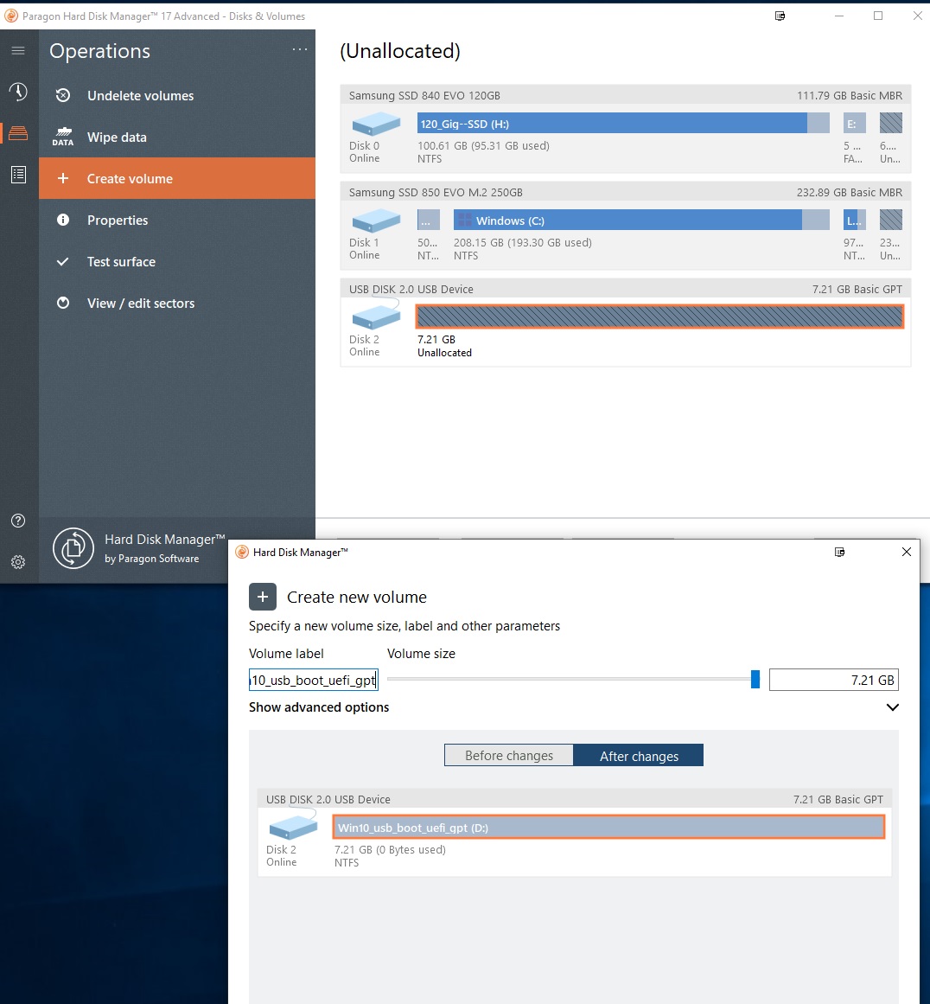Expand Show advanced options chevron
The width and height of the screenshot is (930, 1004).
892,707
